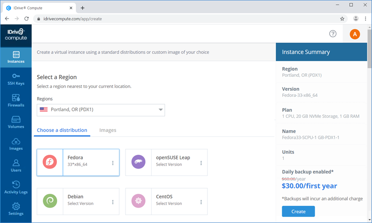Close the IDrive Compute browser tab
Viewport: 372px width, 223px height.
[x=71, y=8]
